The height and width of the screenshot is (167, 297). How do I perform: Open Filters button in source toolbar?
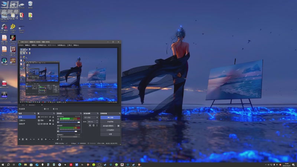click(56, 109)
